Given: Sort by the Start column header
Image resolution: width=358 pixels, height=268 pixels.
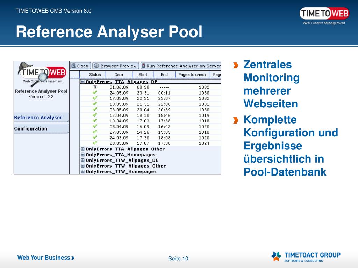Looking at the screenshot, I should coord(143,75).
